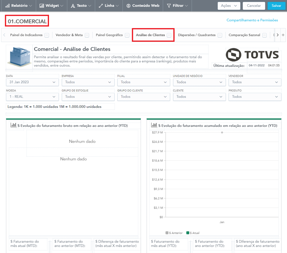Switch to Vendedor & Meta tab
The height and width of the screenshot is (253, 287).
[x=69, y=35]
